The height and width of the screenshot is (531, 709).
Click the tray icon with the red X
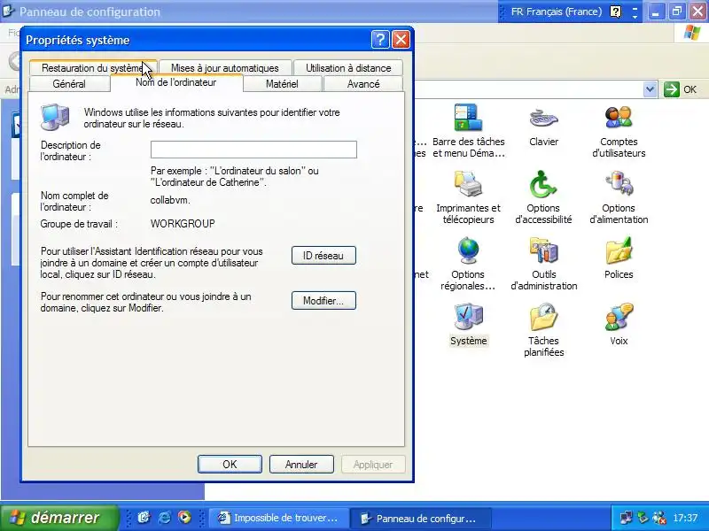[x=659, y=518]
